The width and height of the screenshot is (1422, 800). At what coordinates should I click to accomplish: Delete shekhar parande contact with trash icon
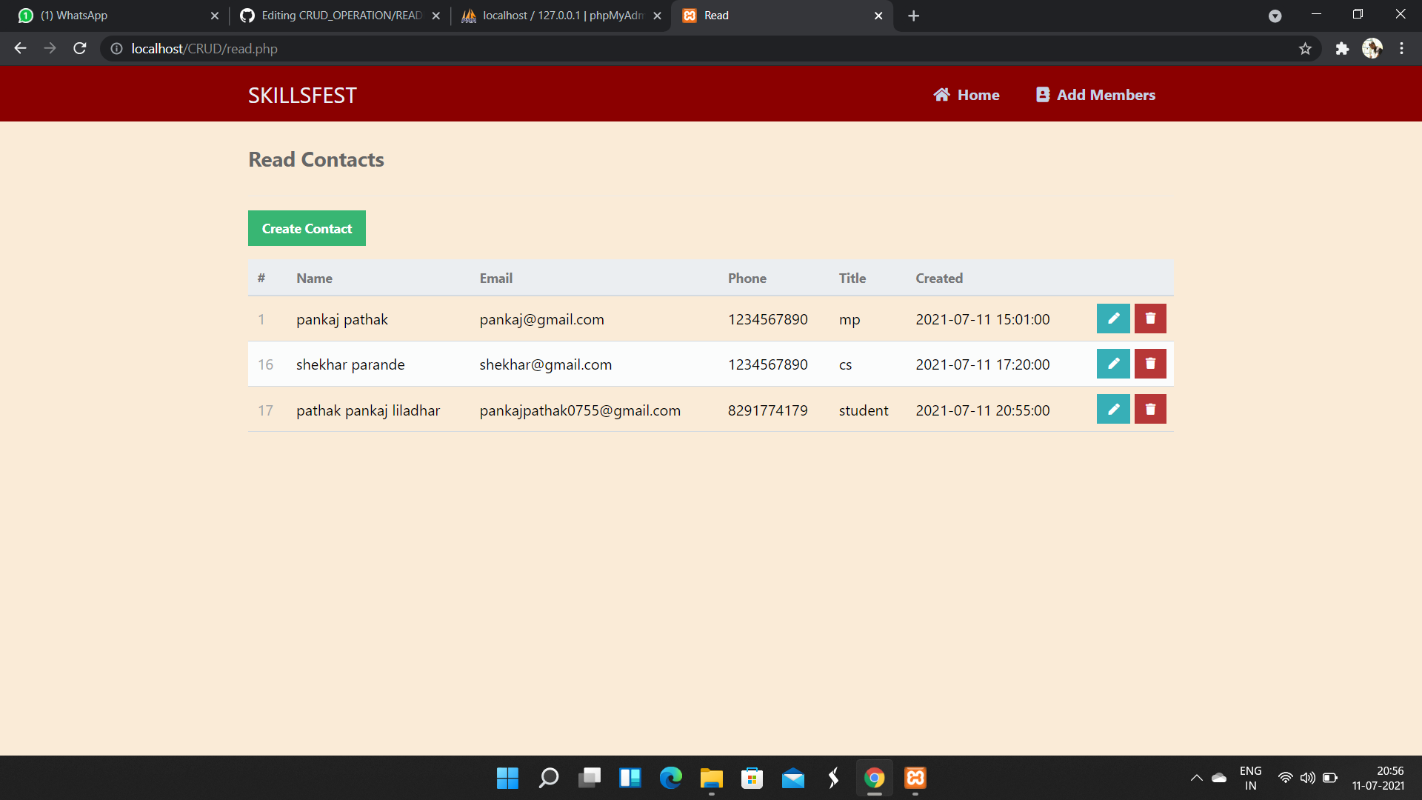(x=1150, y=364)
